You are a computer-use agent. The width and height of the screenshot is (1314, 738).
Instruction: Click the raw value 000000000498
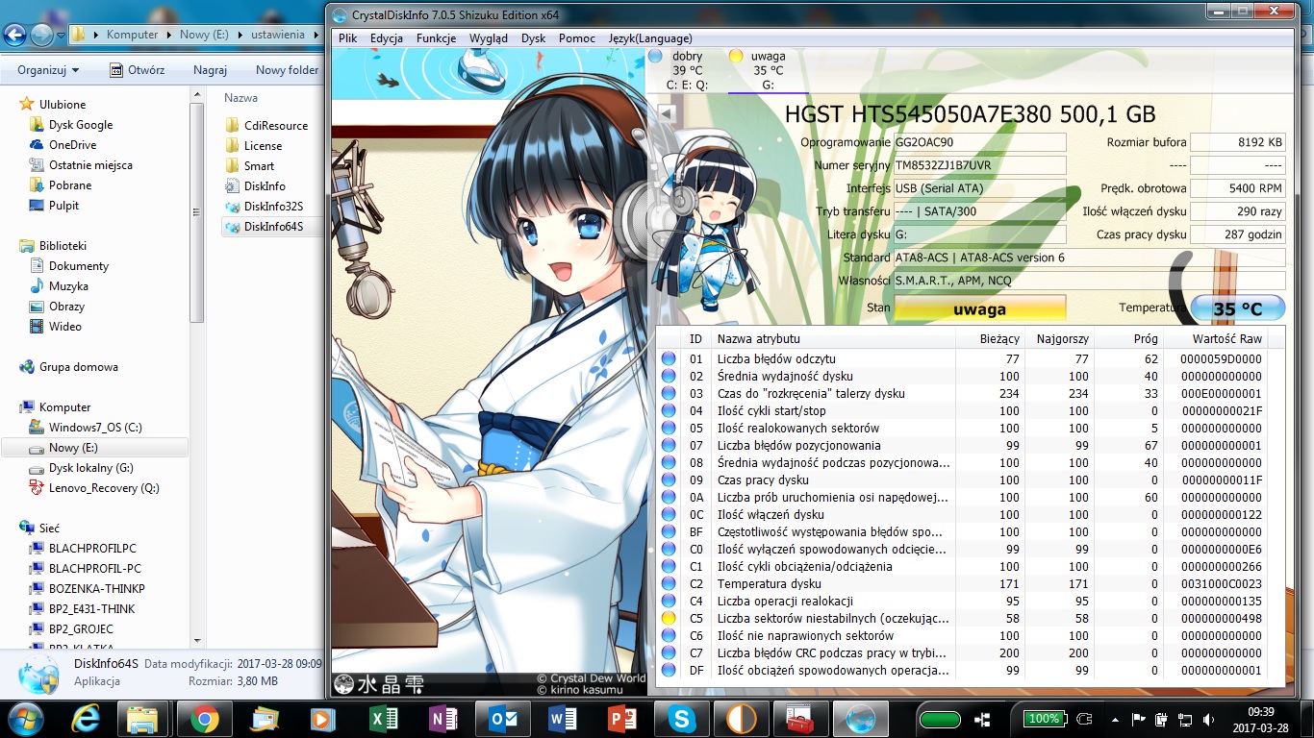click(1220, 618)
